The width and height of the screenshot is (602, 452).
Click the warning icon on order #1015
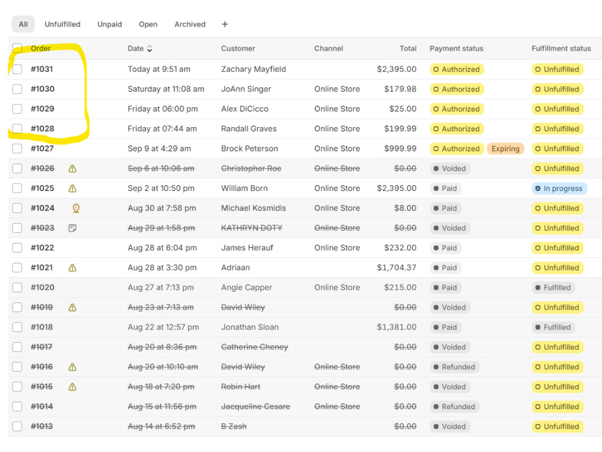pyautogui.click(x=72, y=387)
